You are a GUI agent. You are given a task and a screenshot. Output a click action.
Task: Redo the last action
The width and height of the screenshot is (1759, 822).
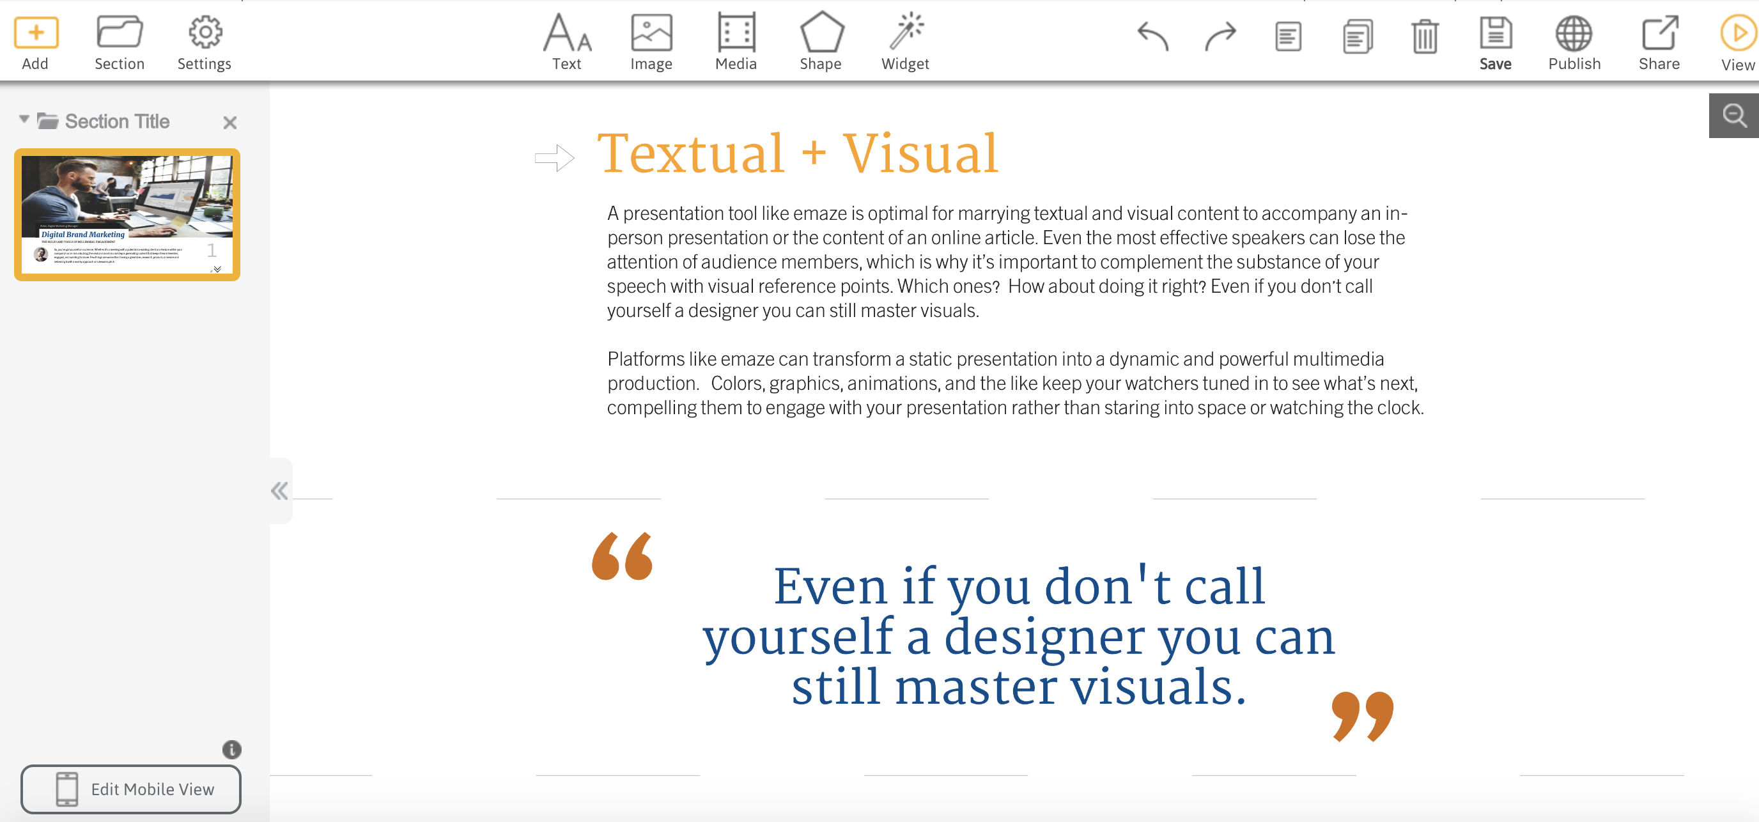pos(1220,36)
